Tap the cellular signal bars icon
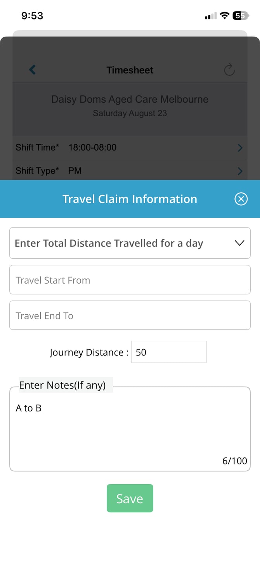Image resolution: width=260 pixels, height=564 pixels. click(211, 16)
